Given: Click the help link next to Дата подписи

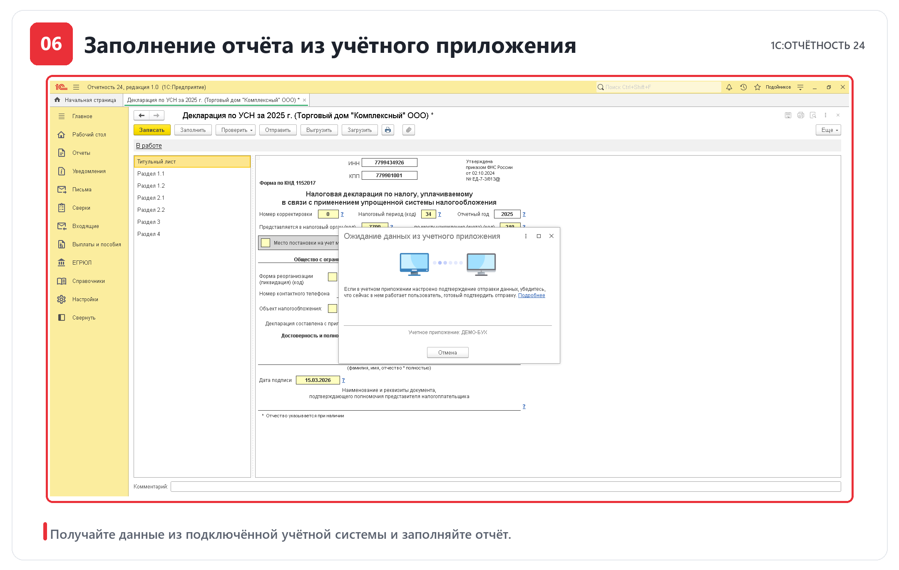Looking at the screenshot, I should pyautogui.click(x=343, y=380).
